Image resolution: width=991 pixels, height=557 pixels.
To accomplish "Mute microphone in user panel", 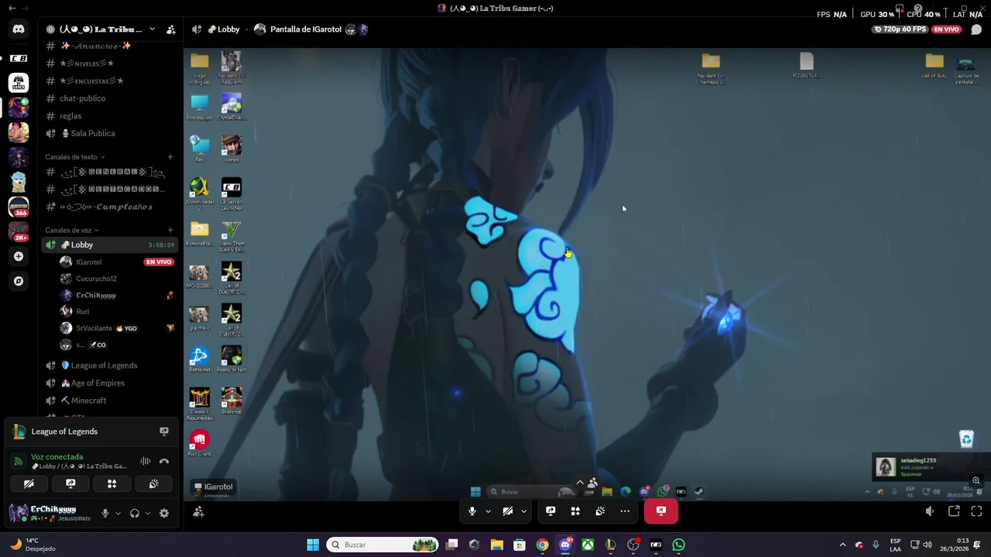I will (105, 513).
